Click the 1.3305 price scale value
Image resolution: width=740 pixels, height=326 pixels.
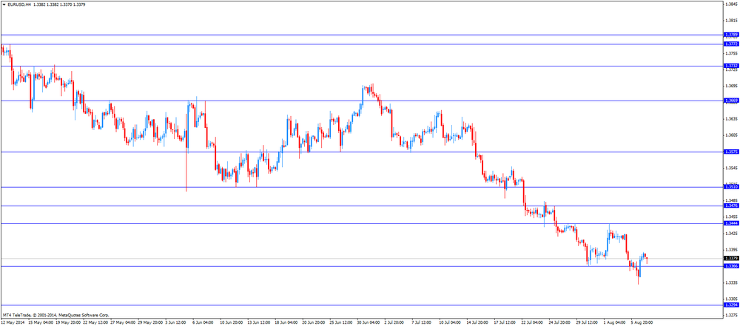[732, 299]
